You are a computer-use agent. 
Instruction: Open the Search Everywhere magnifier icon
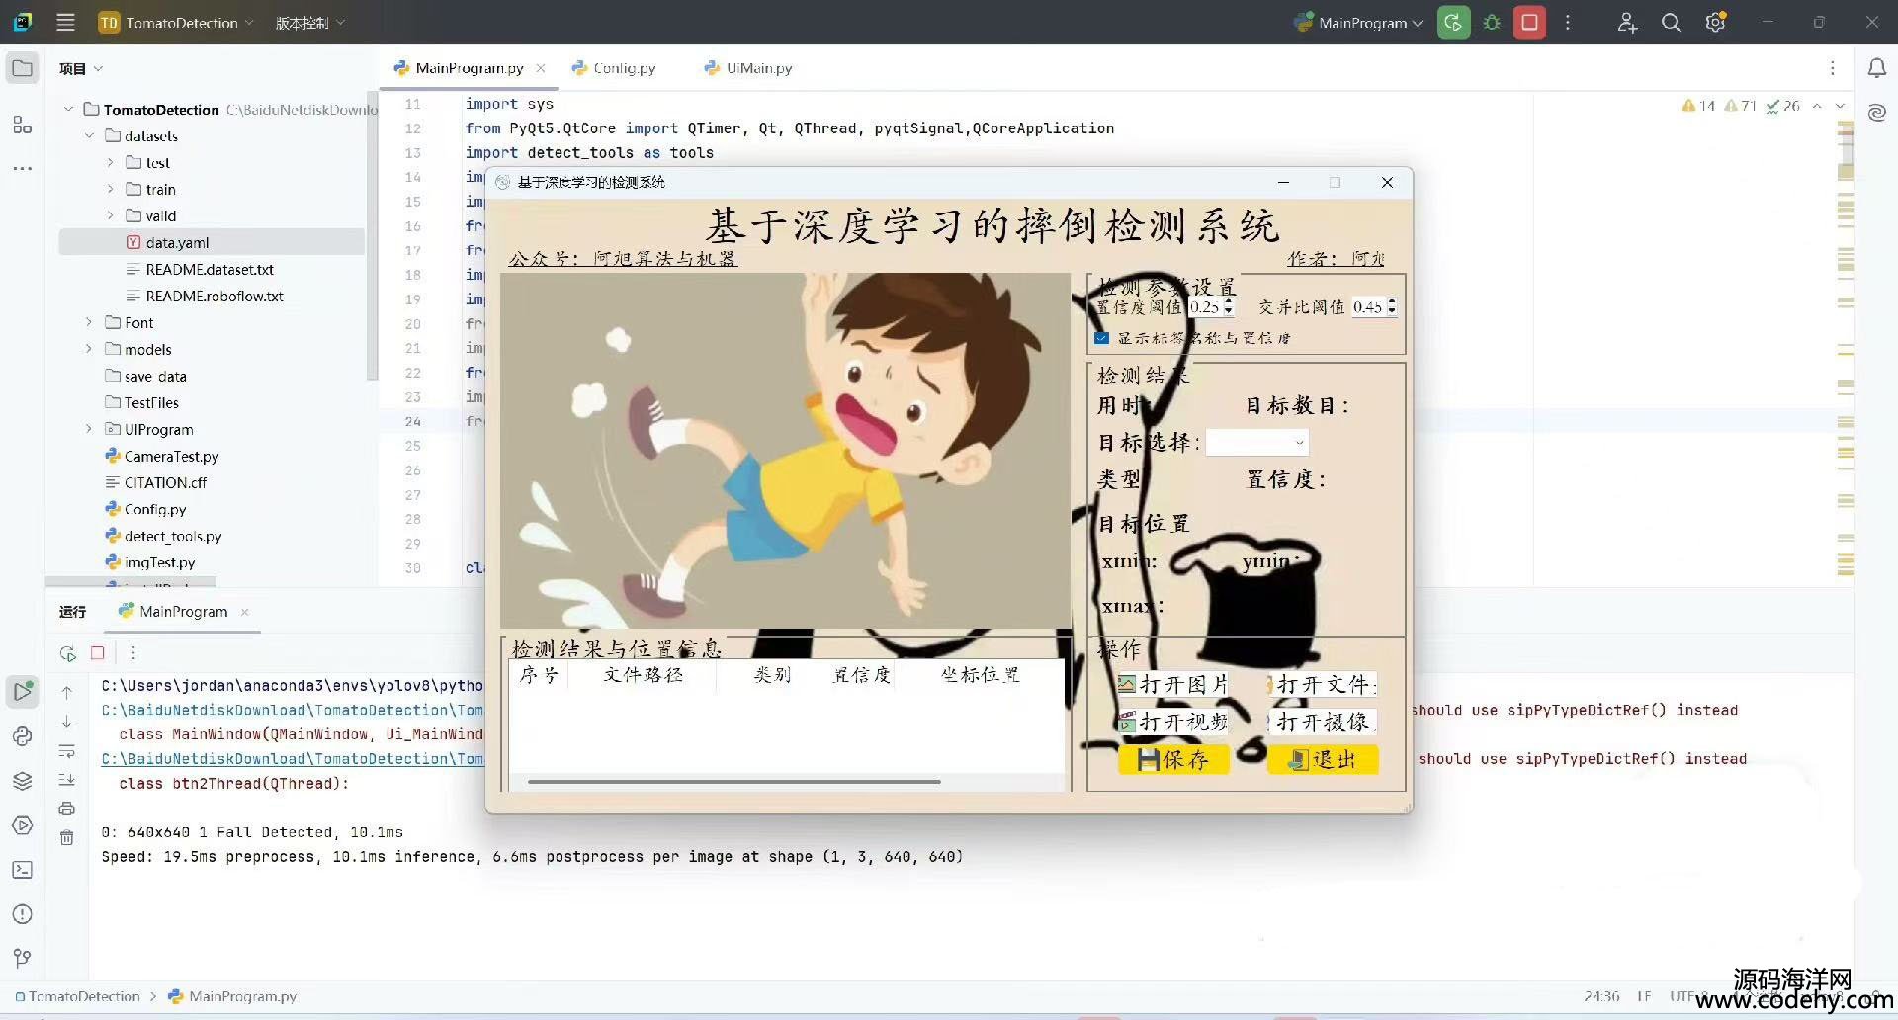click(x=1671, y=23)
